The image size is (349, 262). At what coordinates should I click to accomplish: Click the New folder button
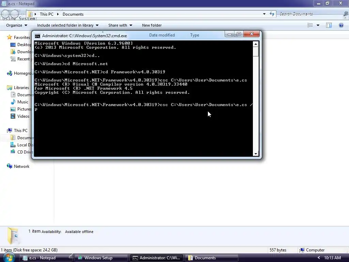pos(152,25)
